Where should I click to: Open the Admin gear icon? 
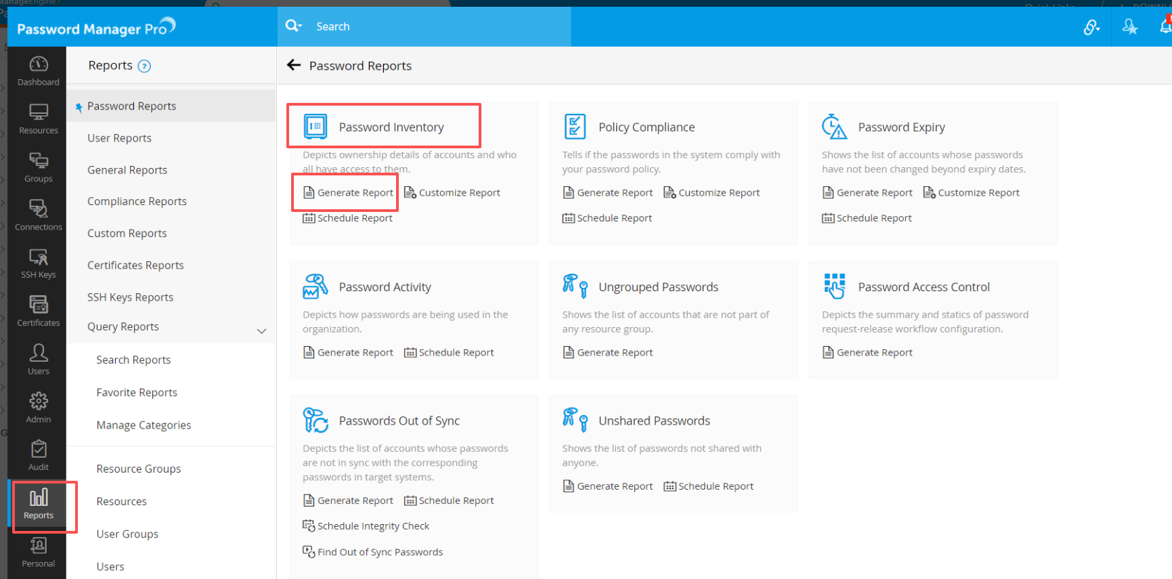(x=38, y=408)
